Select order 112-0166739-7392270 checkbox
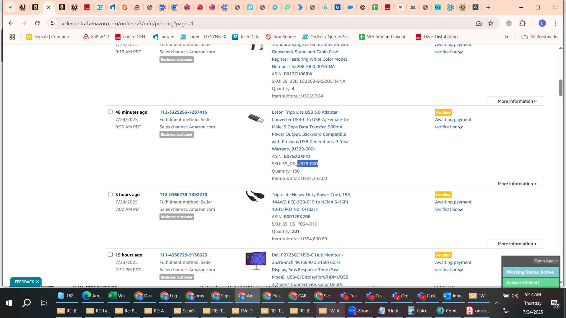This screenshot has width=566, height=318. coord(110,194)
